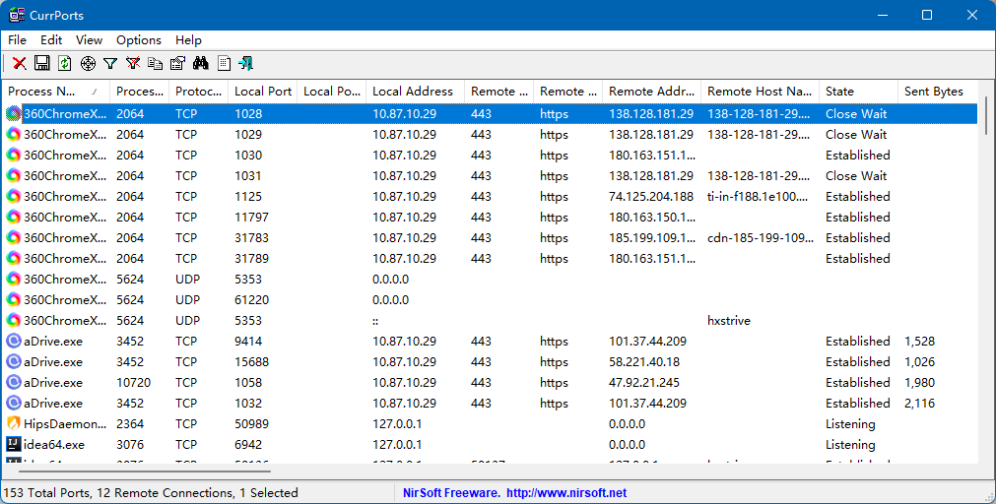Sort by the Local Port column header

263,92
